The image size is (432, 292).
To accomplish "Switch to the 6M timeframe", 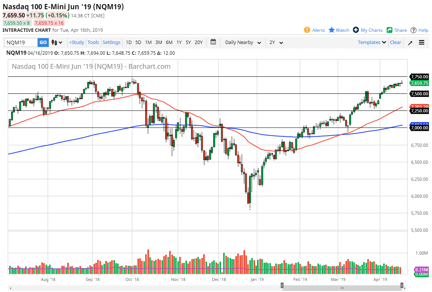I will tap(169, 42).
